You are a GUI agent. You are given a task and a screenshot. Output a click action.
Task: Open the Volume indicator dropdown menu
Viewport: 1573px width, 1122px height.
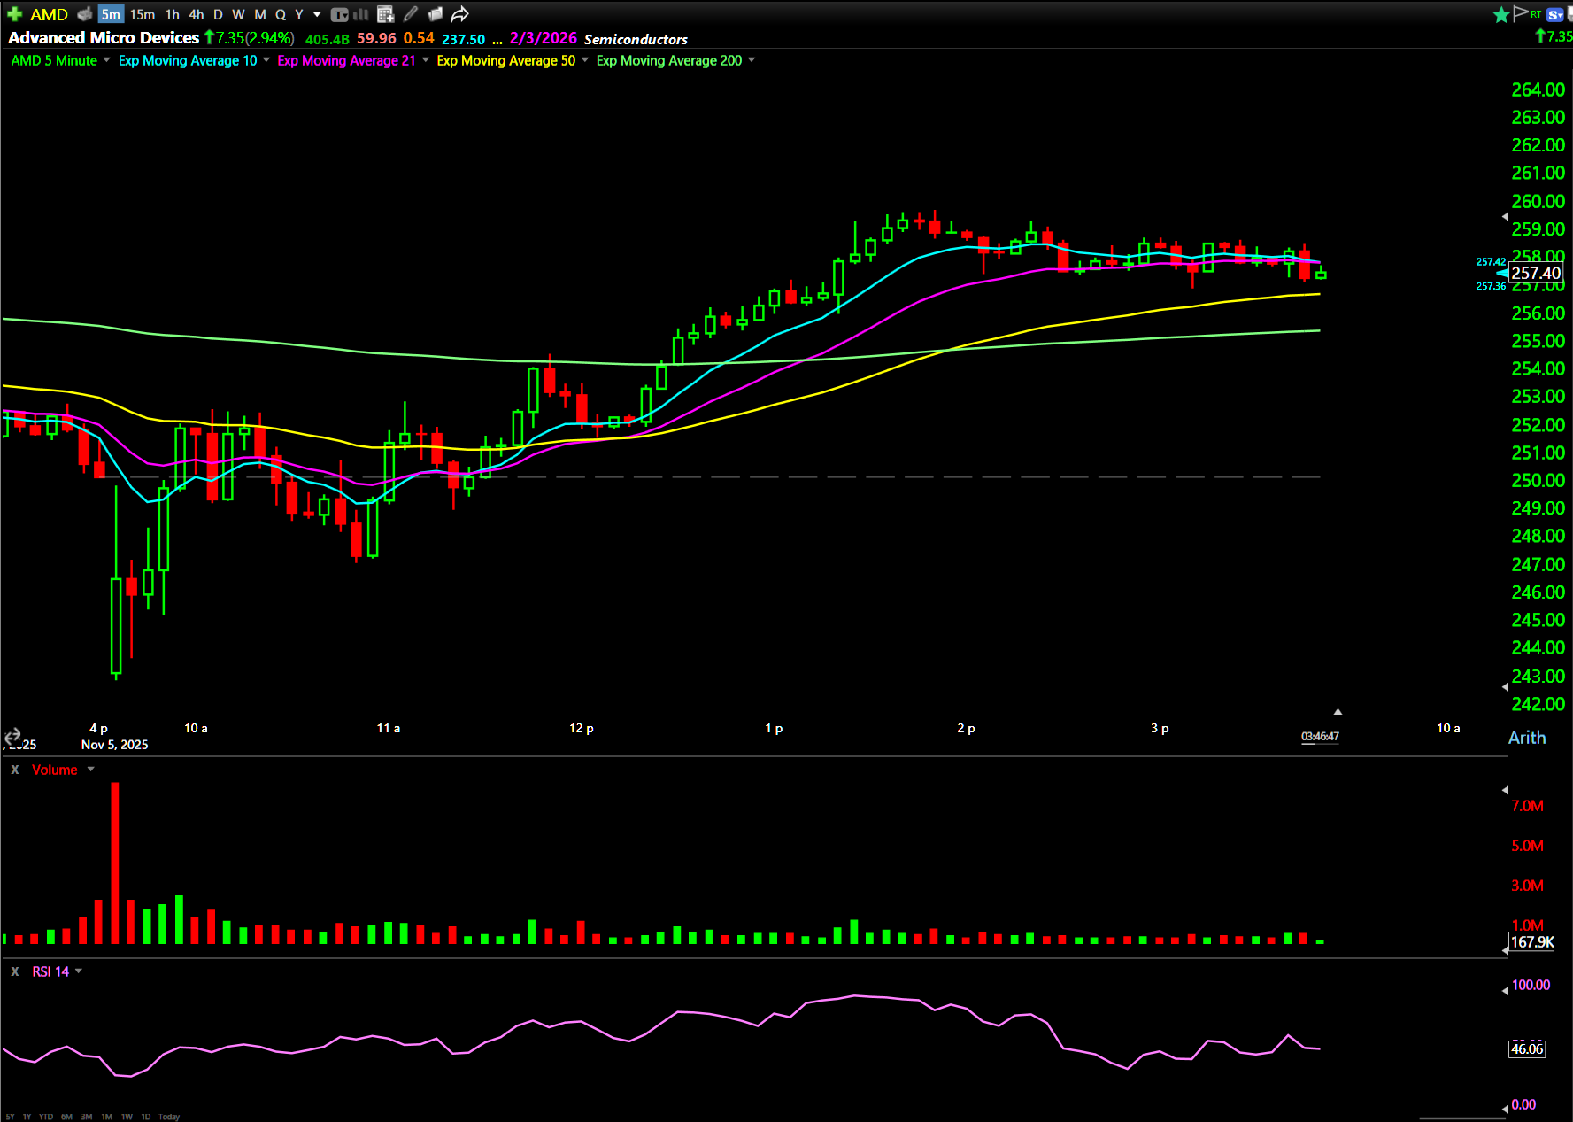point(90,770)
